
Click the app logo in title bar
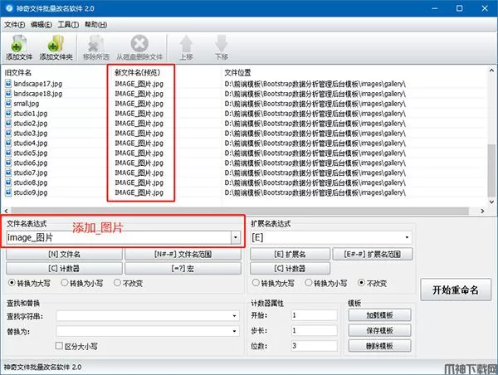(9, 8)
